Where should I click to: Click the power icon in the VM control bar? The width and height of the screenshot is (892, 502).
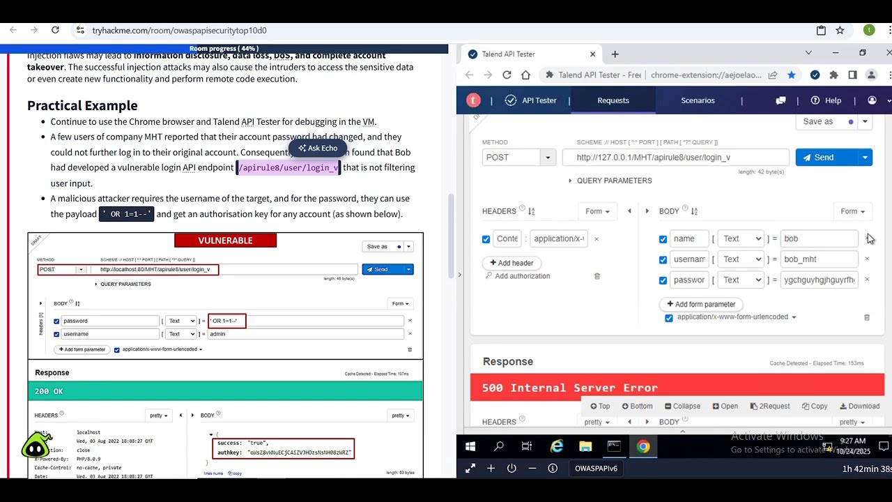coord(512,469)
